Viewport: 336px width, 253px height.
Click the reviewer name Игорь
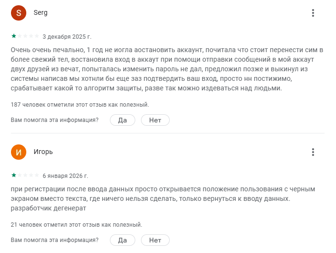pos(43,152)
